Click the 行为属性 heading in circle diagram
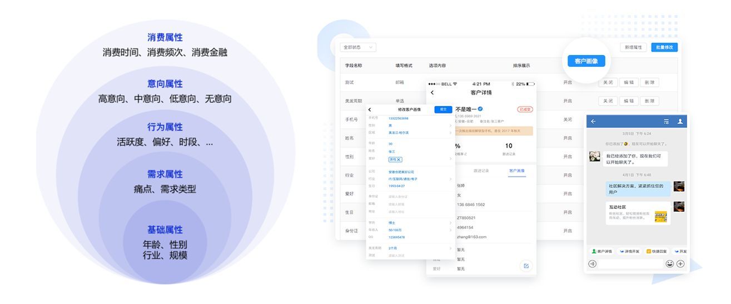This screenshot has width=731, height=304. [165, 127]
